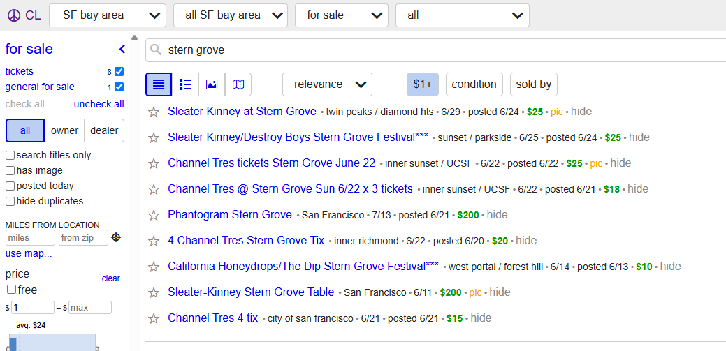Open the sold by filter
The height and width of the screenshot is (351, 726).
coord(534,84)
